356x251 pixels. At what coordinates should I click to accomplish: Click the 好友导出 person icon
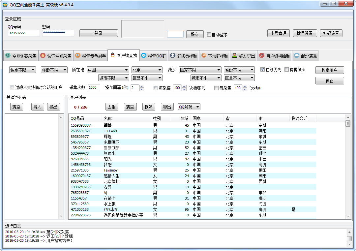pyautogui.click(x=235, y=56)
